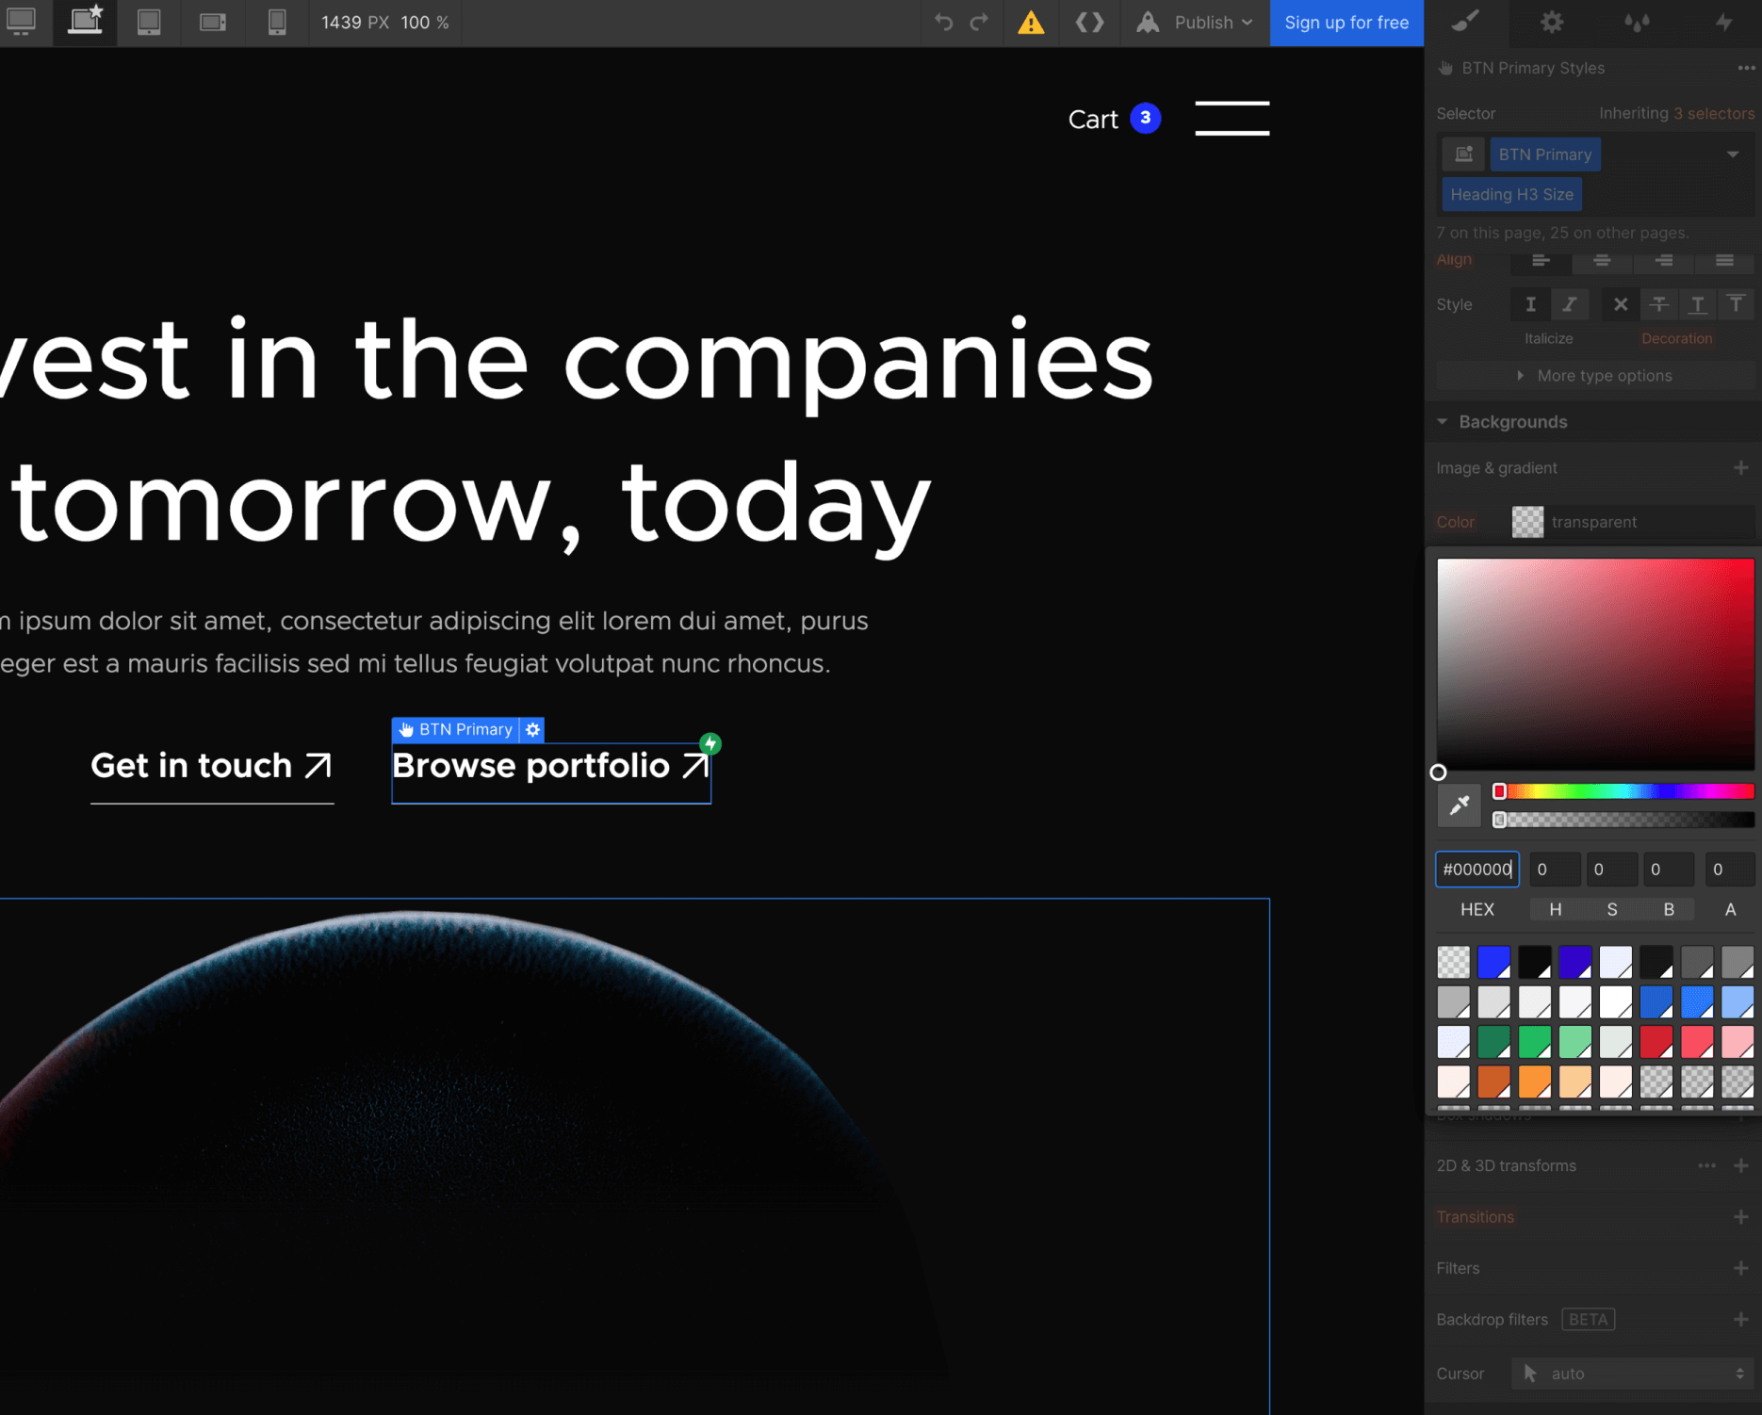Open the interactions lightning bolt panel
The height and width of the screenshot is (1415, 1762).
point(1724,22)
